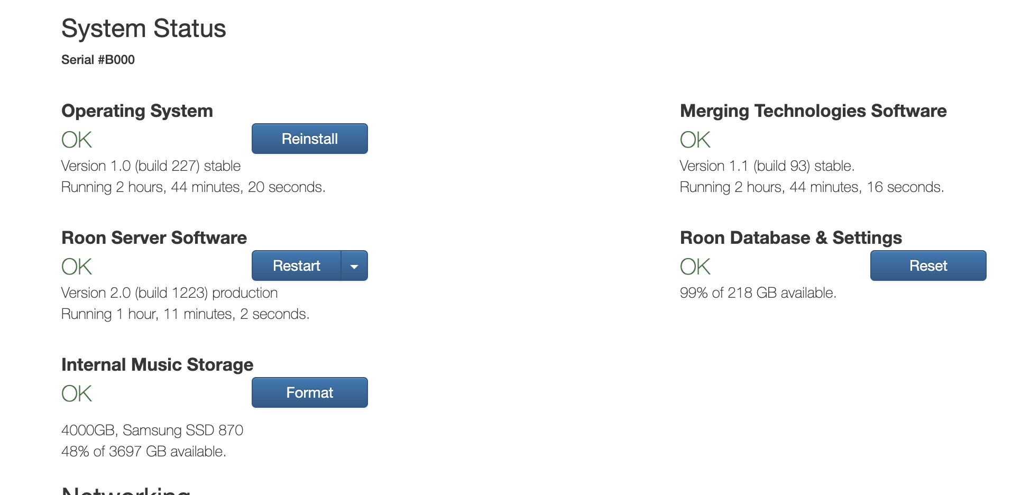Click the System Status page heading
The height and width of the screenshot is (495, 1012).
tap(143, 29)
